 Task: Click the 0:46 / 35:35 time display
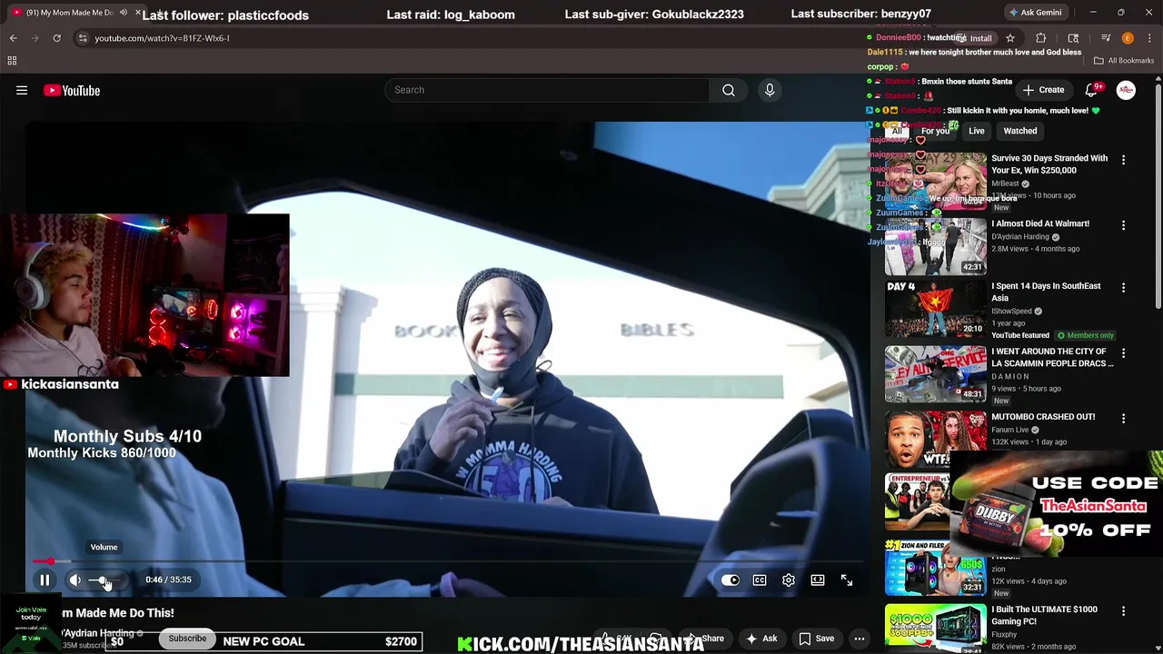click(x=168, y=580)
